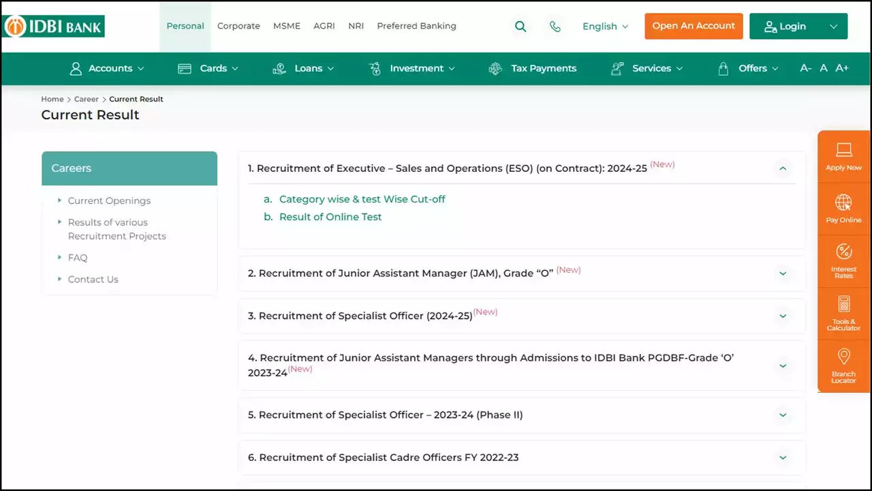872x491 pixels.
Task: Go to Career breadcrumb link
Action: click(87, 99)
